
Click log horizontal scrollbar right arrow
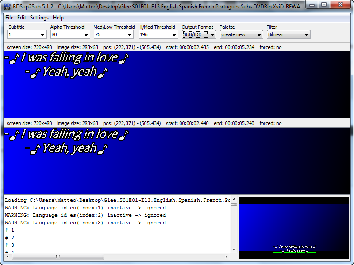click(227, 257)
